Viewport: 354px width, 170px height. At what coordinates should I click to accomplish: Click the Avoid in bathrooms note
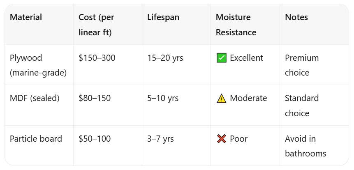305,146
